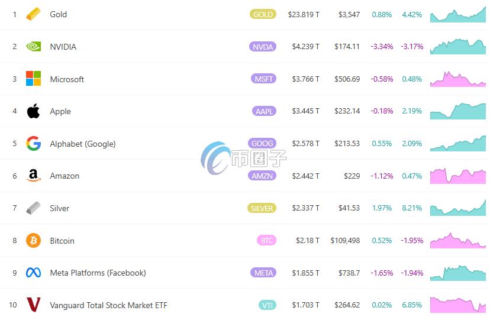Click the Apple logo icon

click(34, 111)
